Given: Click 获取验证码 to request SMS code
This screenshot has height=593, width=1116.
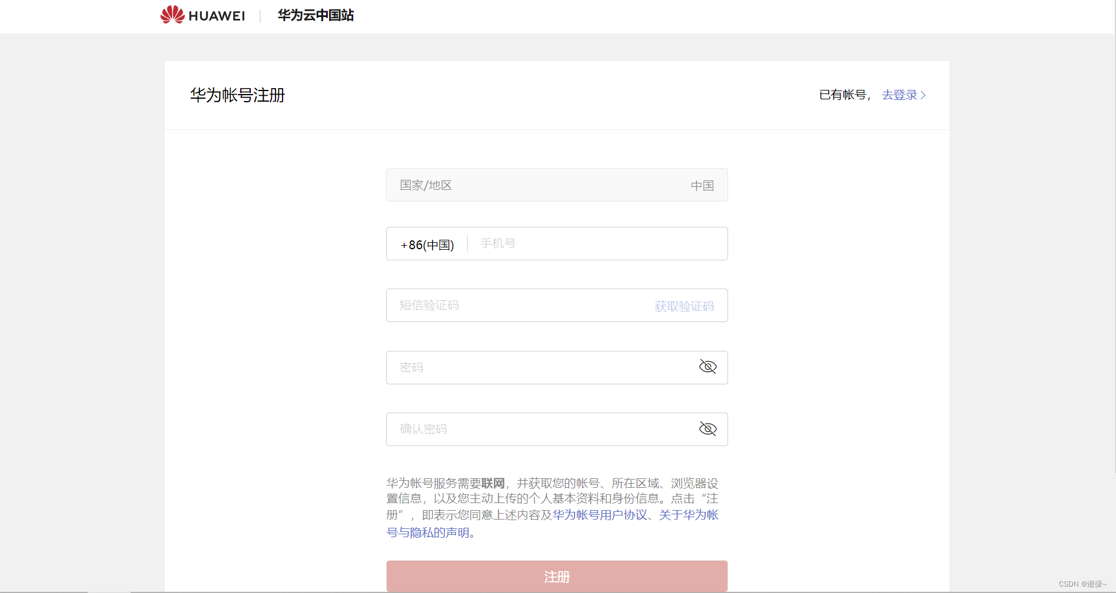Looking at the screenshot, I should [x=684, y=306].
